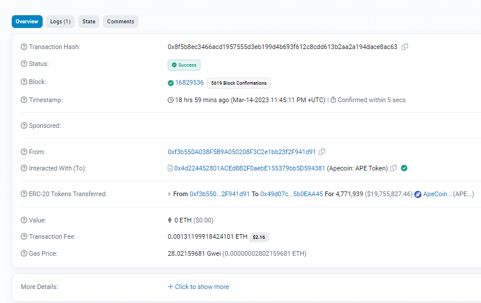Image resolution: width=481 pixels, height=303 pixels.
Task: Open Gas Price help question icon
Action: click(24, 253)
